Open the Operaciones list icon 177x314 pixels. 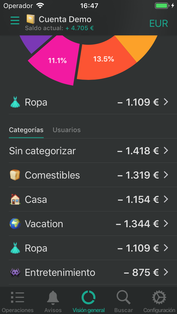pyautogui.click(x=18, y=298)
